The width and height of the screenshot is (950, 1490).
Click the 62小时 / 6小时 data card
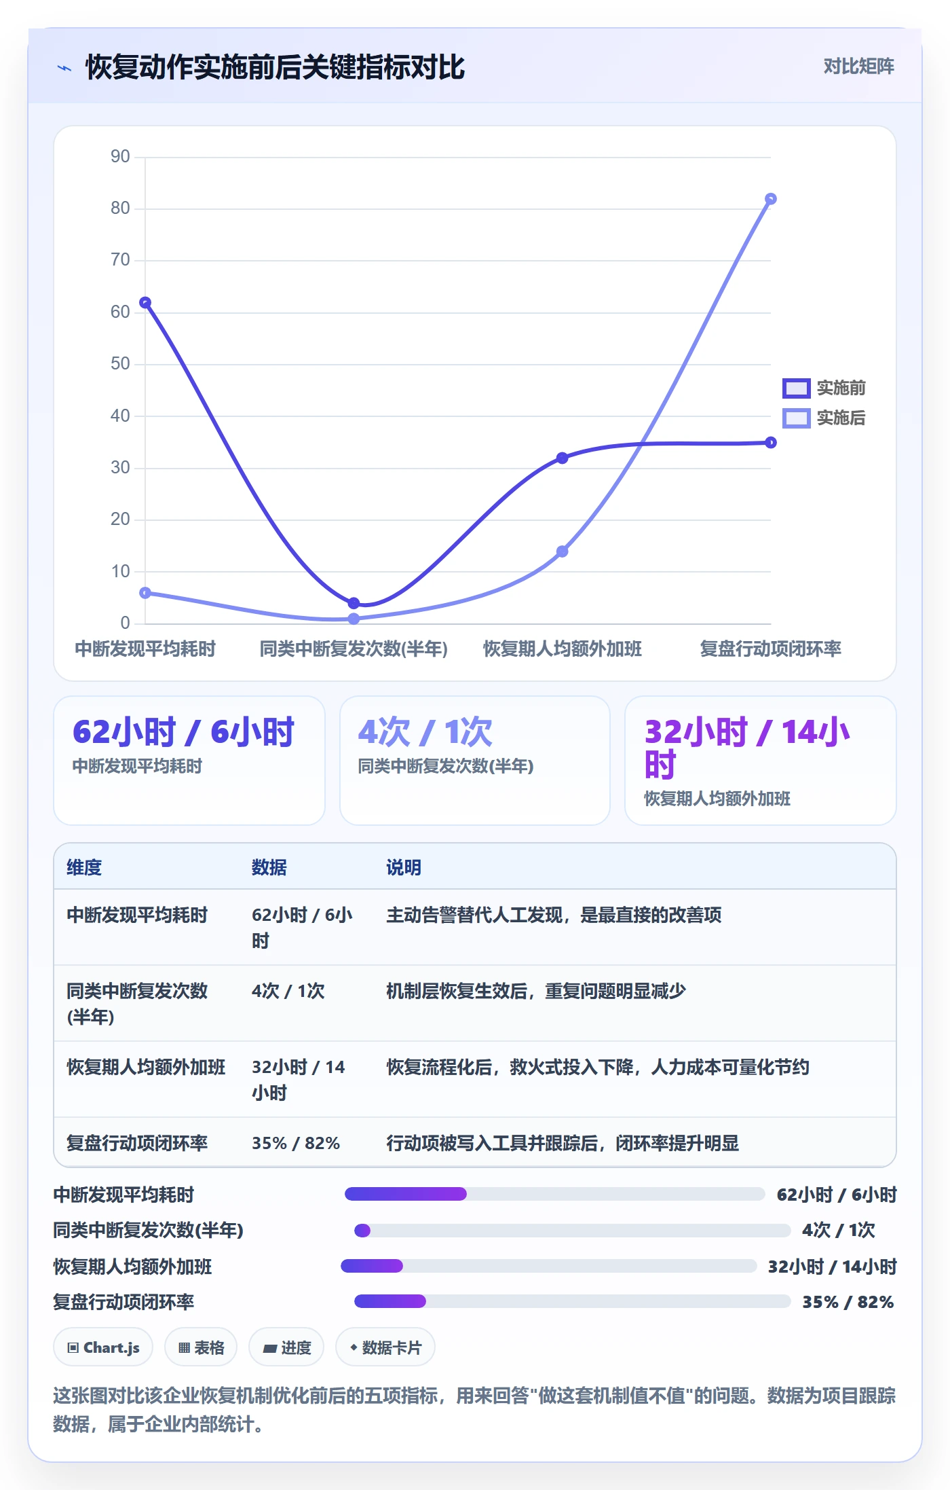pyautogui.click(x=189, y=760)
